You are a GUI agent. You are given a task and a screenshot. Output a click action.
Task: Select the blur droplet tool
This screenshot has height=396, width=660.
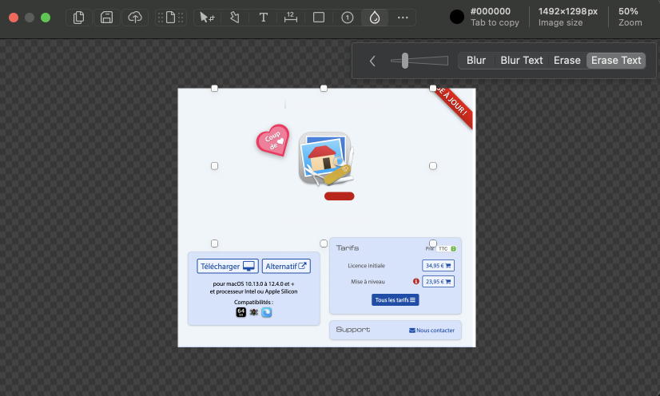[374, 18]
